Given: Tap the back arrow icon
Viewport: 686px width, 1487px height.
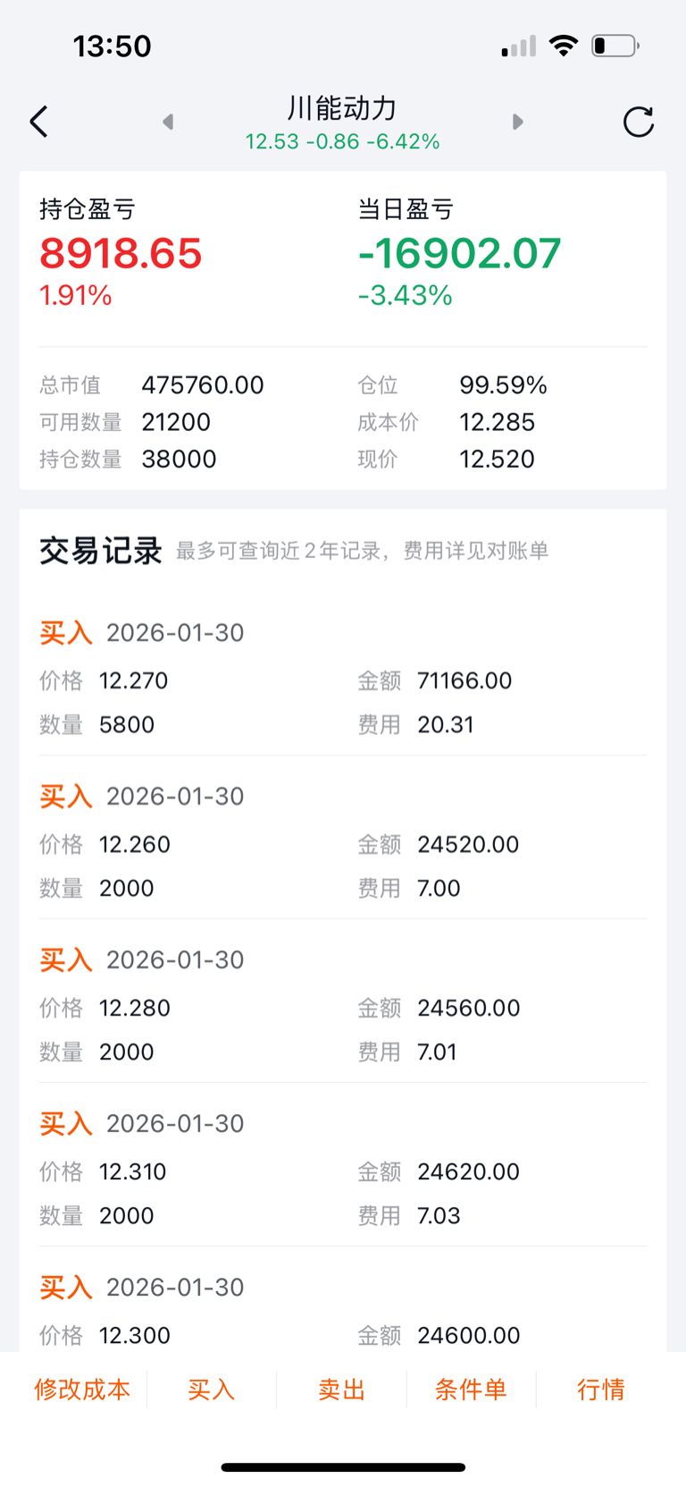Looking at the screenshot, I should 38,122.
